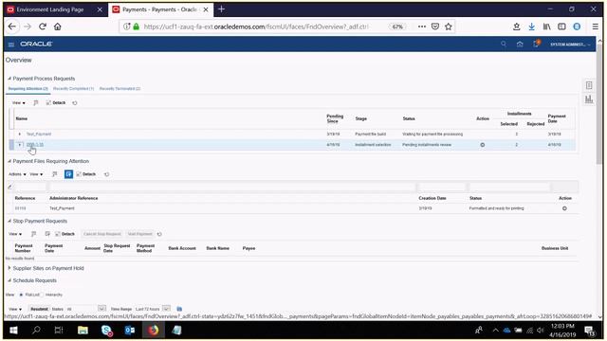Click the Firefox address bar
This screenshot has height=341, width=607.
coord(255,27)
